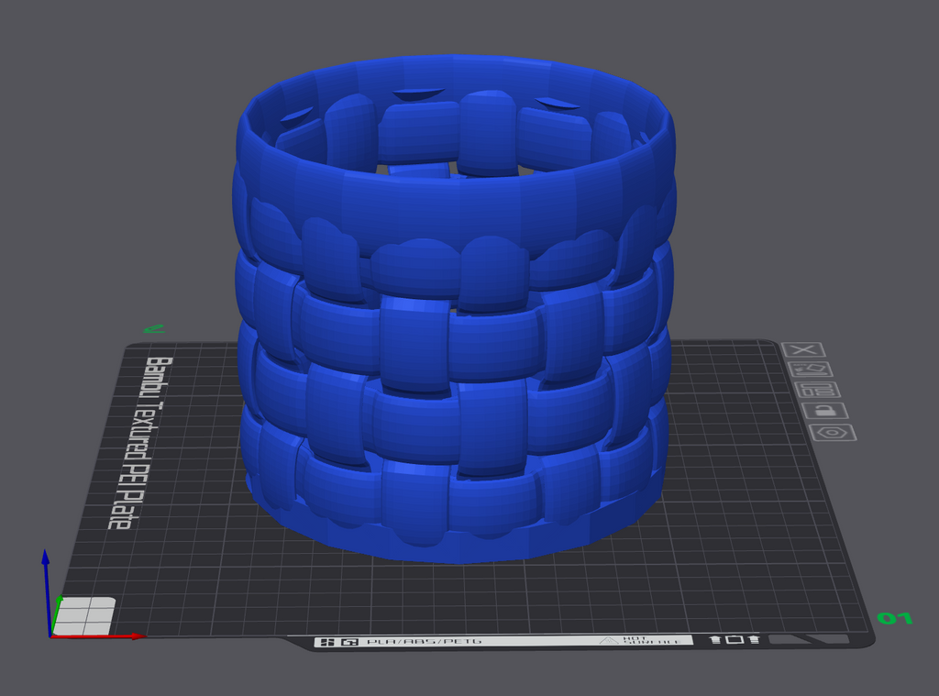The width and height of the screenshot is (939, 696).
Task: Remove the plate using the X icon
Action: click(x=803, y=349)
